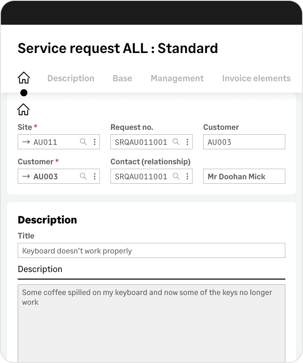Viewport: 303px width, 363px height.
Task: Open the three-dot menu in Site field
Action: (95, 142)
